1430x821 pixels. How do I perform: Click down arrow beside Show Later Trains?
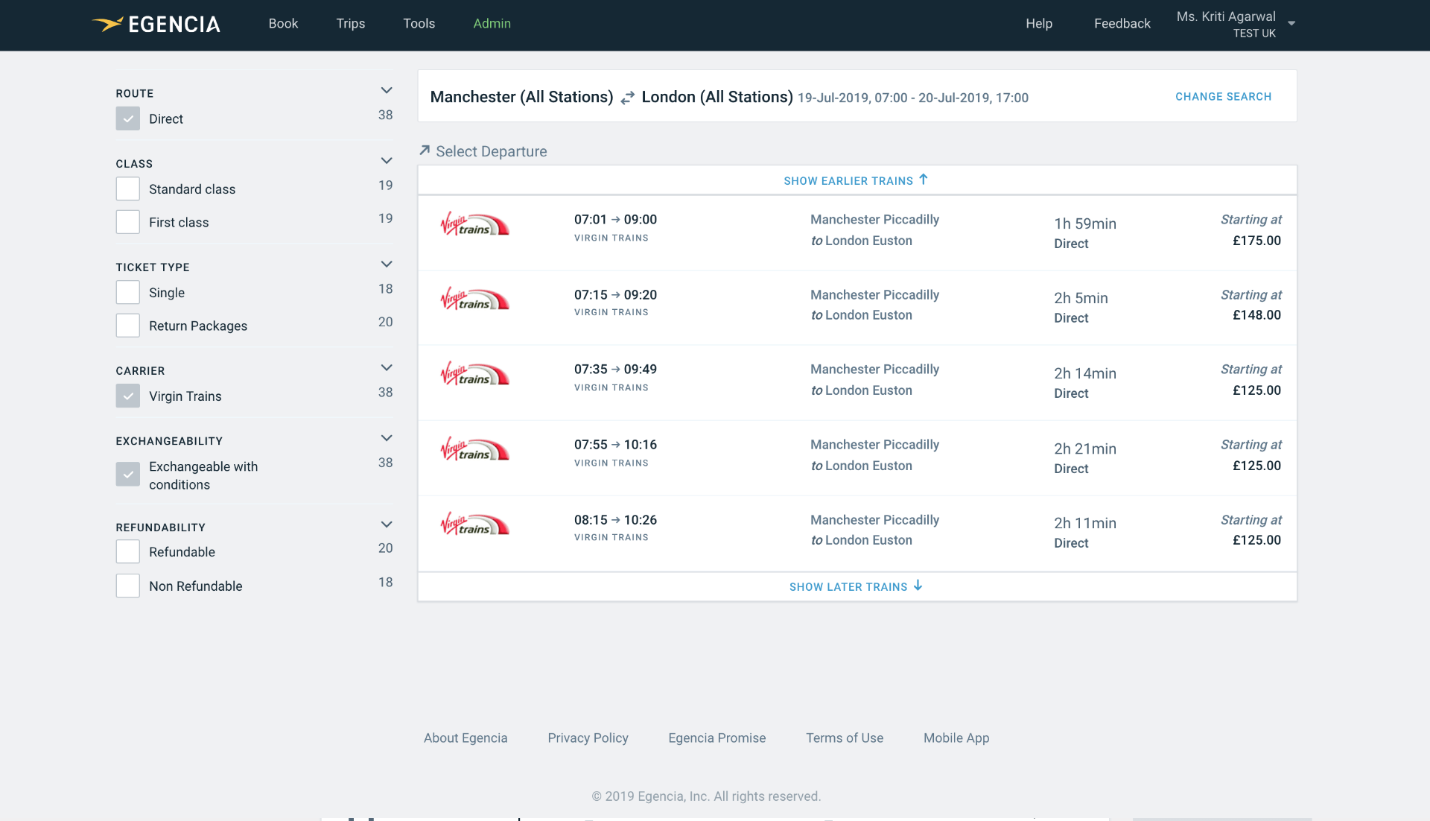point(918,586)
